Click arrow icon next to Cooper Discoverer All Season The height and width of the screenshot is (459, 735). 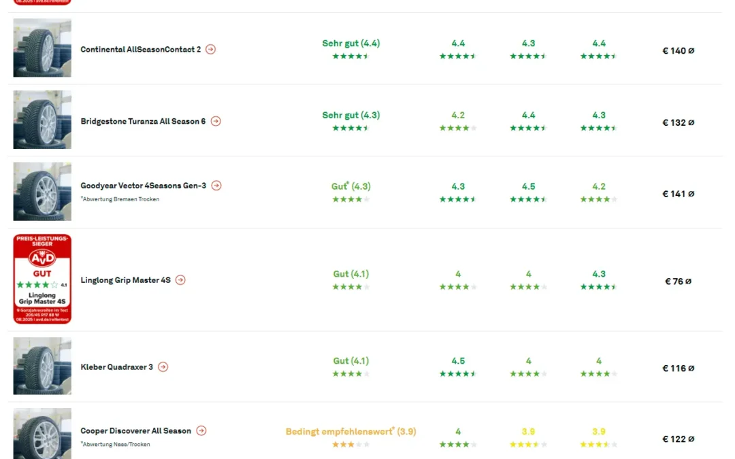[201, 431]
